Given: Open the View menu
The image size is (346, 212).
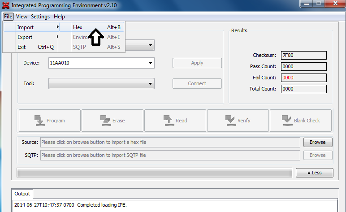Looking at the screenshot, I should coord(22,17).
